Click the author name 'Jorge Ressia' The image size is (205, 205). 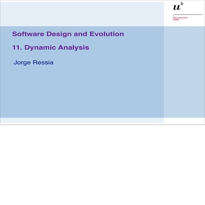pos(34,62)
